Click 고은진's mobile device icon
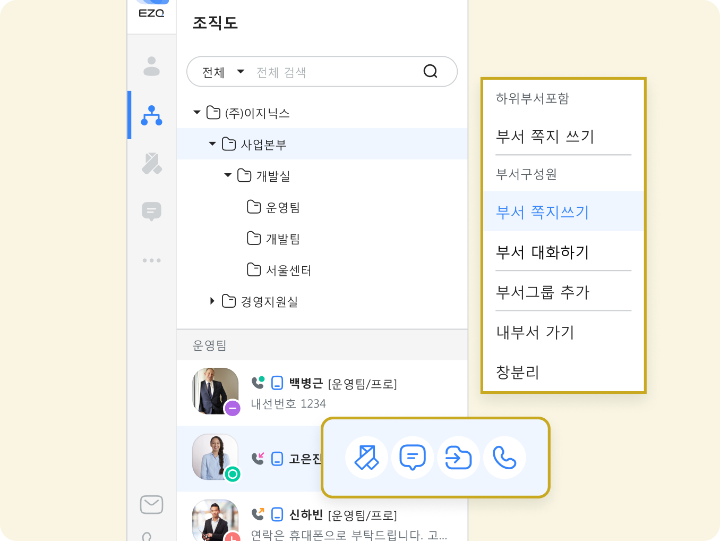Viewport: 720px width, 541px height. point(277,459)
